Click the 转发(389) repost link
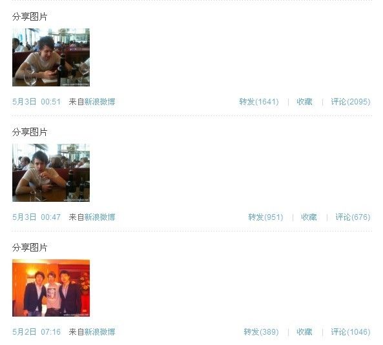 tap(261, 332)
